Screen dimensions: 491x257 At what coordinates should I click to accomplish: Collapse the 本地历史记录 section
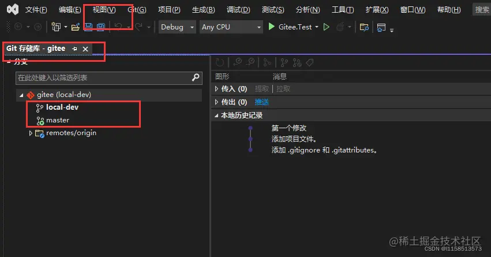[x=216, y=116]
